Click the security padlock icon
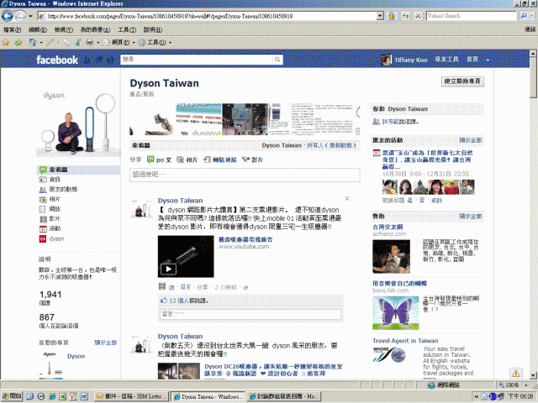This screenshot has height=403, width=538. [x=392, y=16]
